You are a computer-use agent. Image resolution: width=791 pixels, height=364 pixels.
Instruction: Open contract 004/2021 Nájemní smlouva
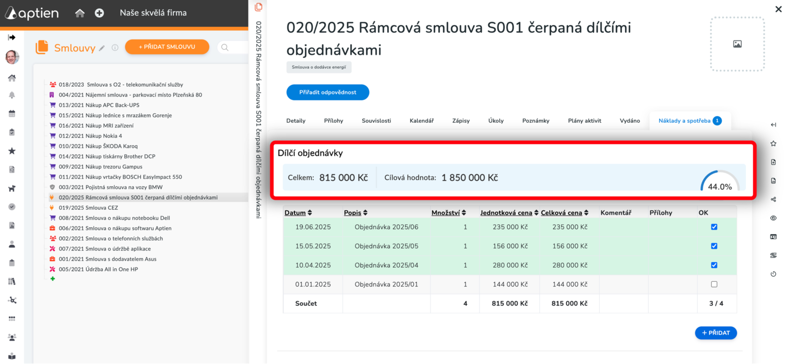pos(130,94)
